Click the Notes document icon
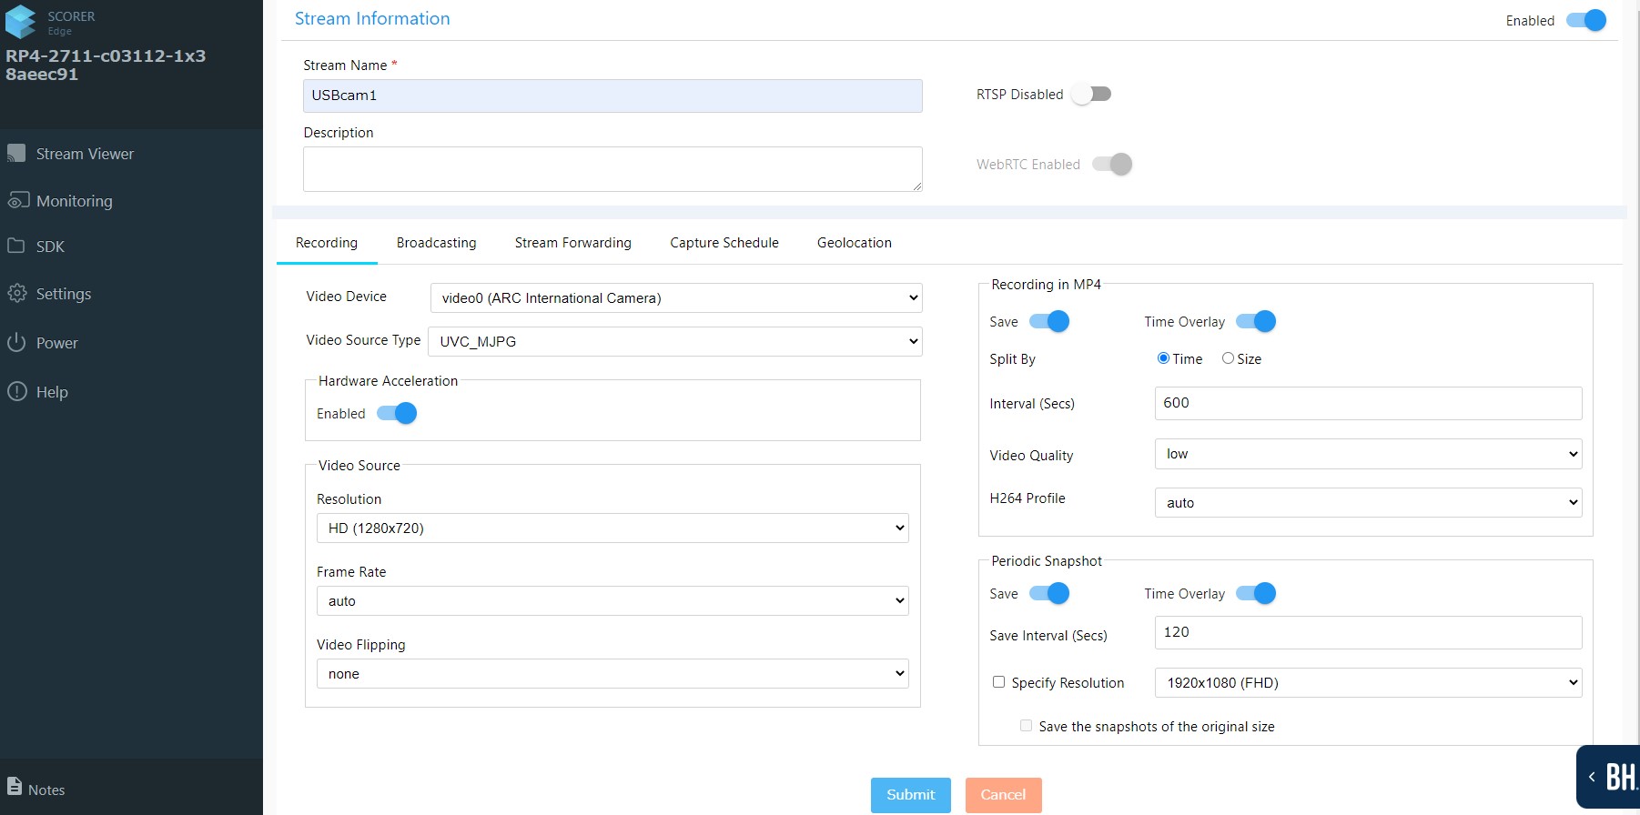This screenshot has height=815, width=1640. pos(15,788)
